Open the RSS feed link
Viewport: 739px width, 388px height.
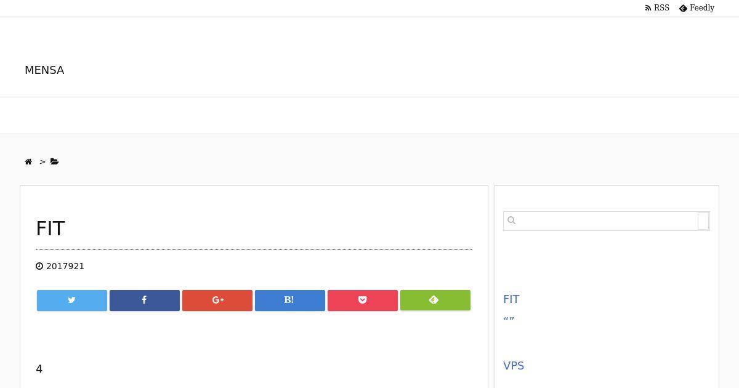pos(657,8)
